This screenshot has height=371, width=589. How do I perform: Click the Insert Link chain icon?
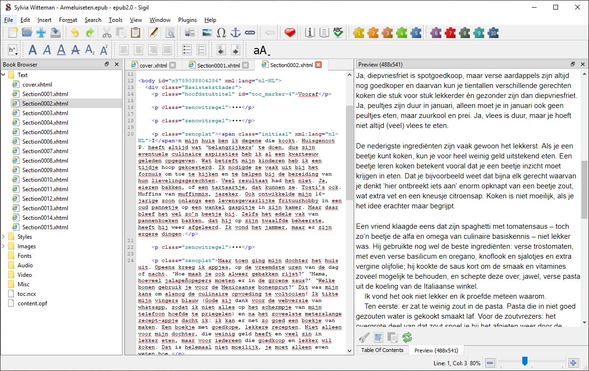250,33
